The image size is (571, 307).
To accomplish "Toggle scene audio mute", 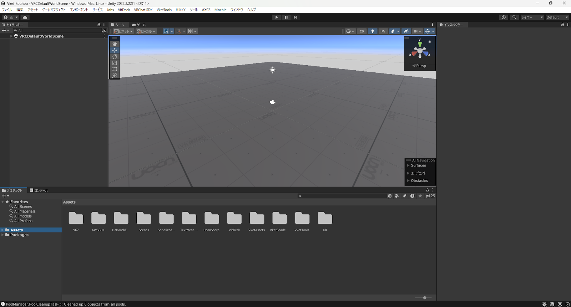I will 383,31.
